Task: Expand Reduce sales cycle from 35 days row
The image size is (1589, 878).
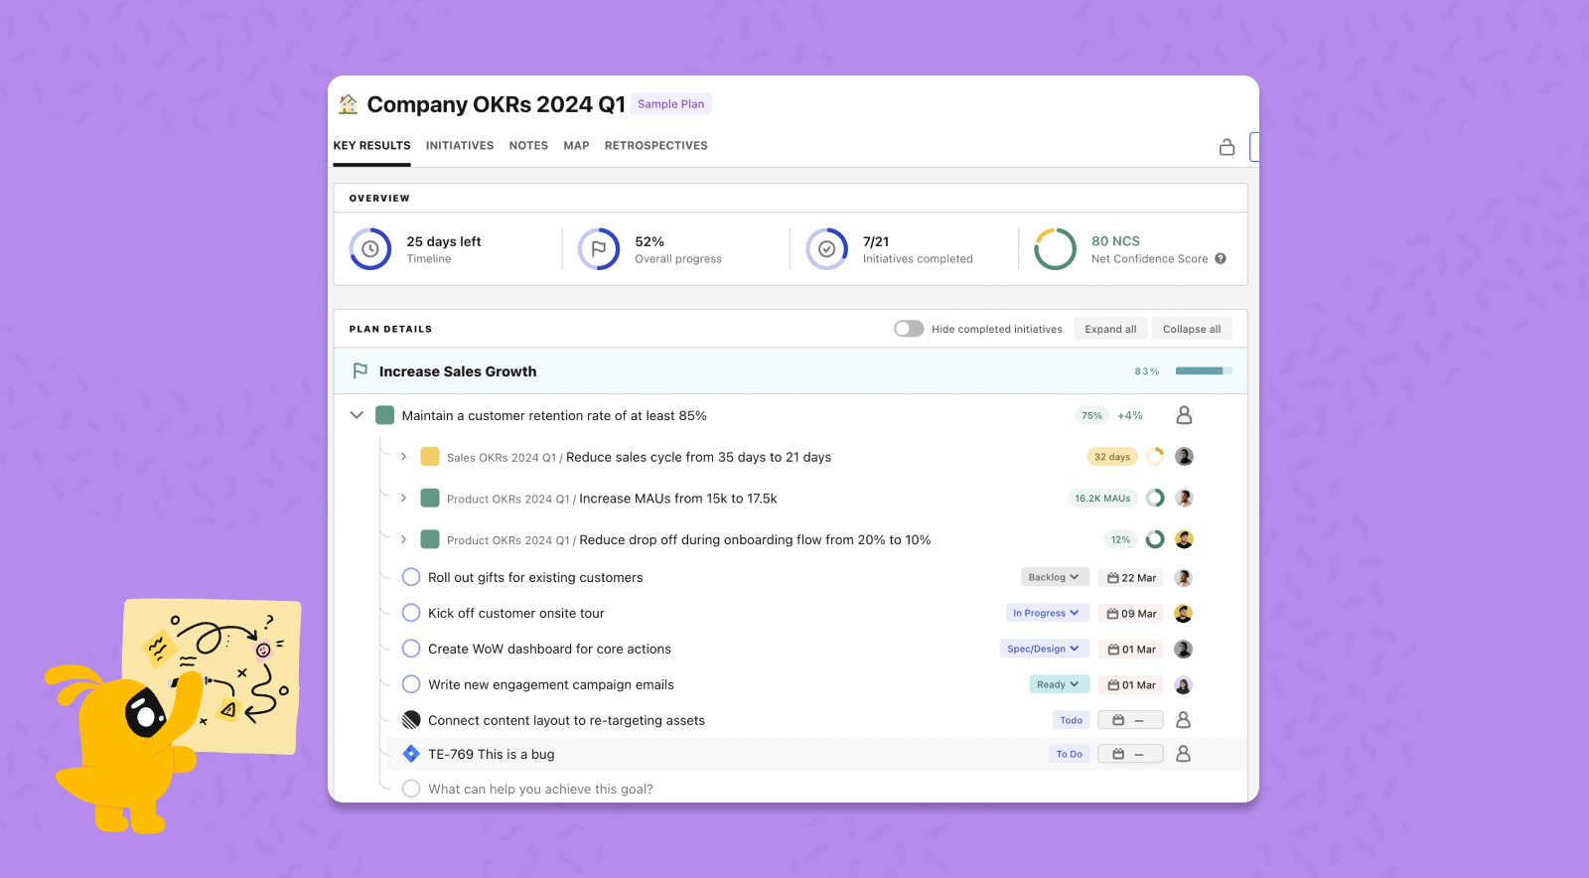Action: coord(403,457)
